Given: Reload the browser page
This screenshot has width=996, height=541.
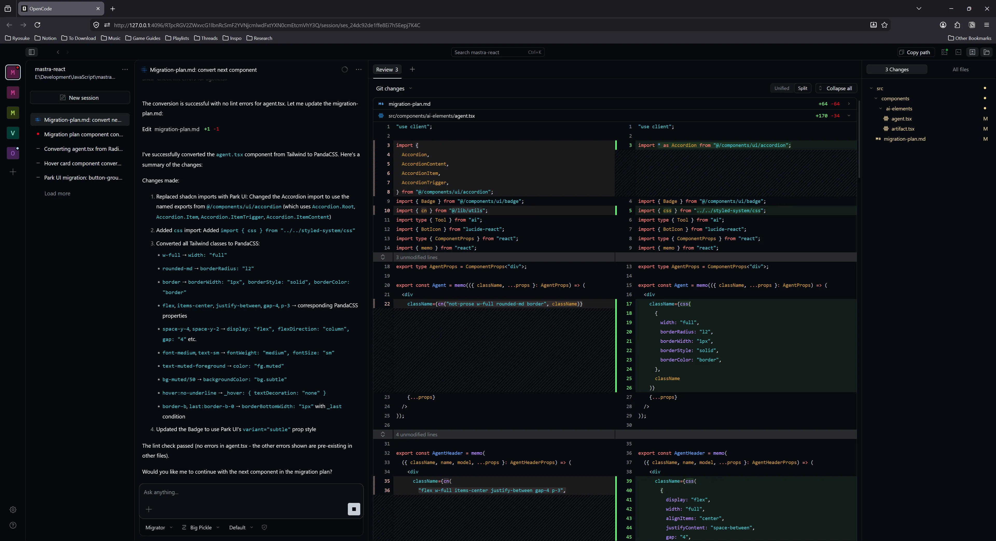Looking at the screenshot, I should (37, 25).
